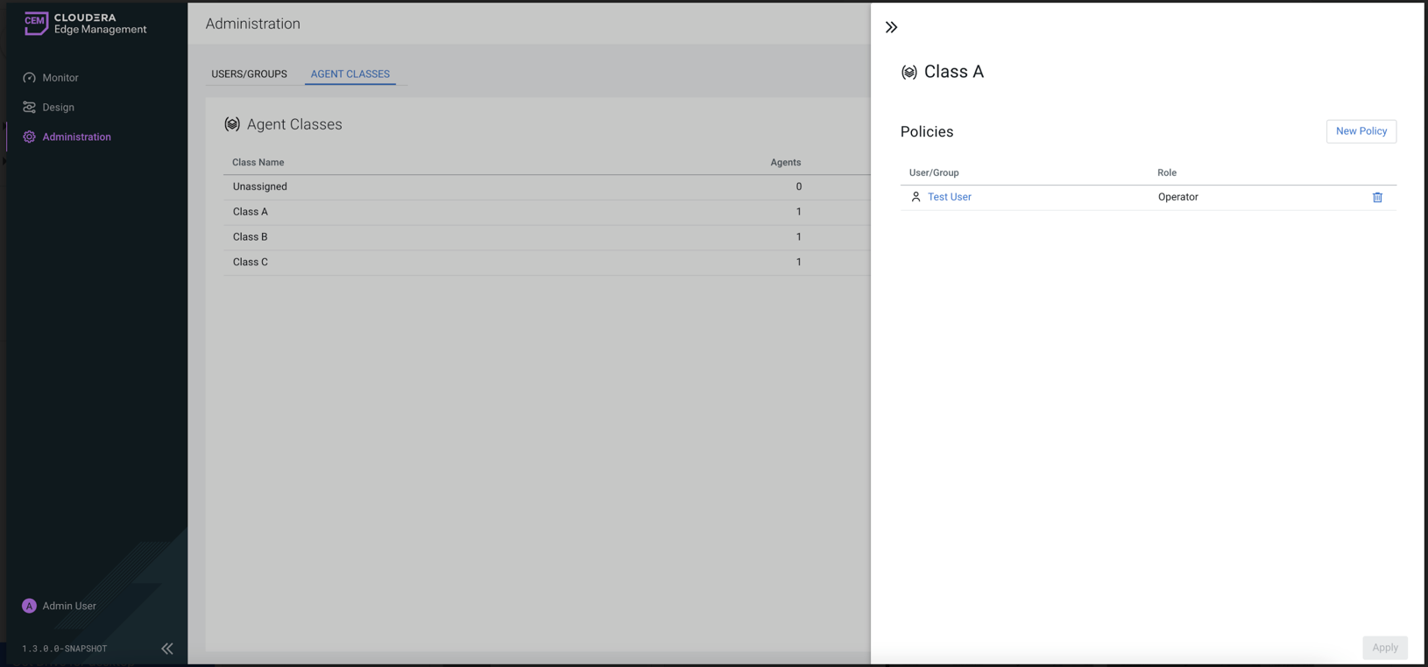The width and height of the screenshot is (1428, 667).
Task: Click the Class A panel header icon
Action: point(909,73)
